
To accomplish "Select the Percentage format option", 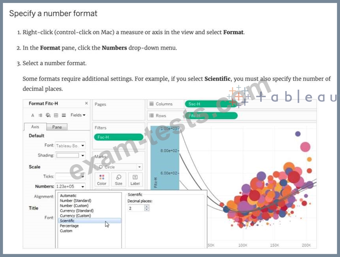I will click(x=69, y=226).
